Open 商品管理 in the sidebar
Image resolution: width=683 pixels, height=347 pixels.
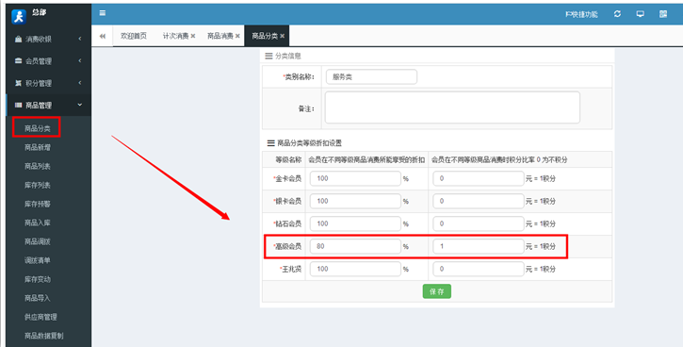39,106
